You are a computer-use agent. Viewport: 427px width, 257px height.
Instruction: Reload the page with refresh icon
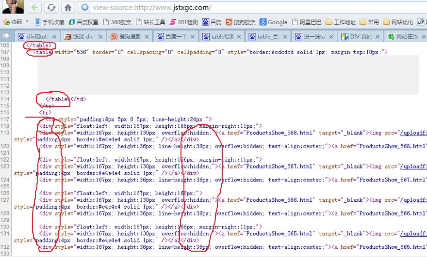(51, 7)
